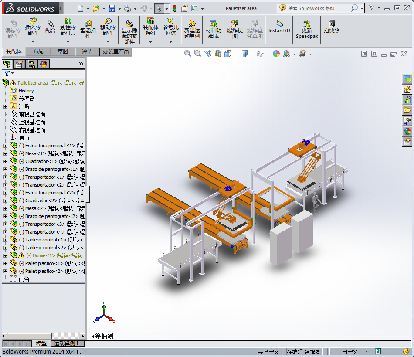Open DisplayManager tab in the feature panel
414x357 pixels.
click(x=44, y=64)
